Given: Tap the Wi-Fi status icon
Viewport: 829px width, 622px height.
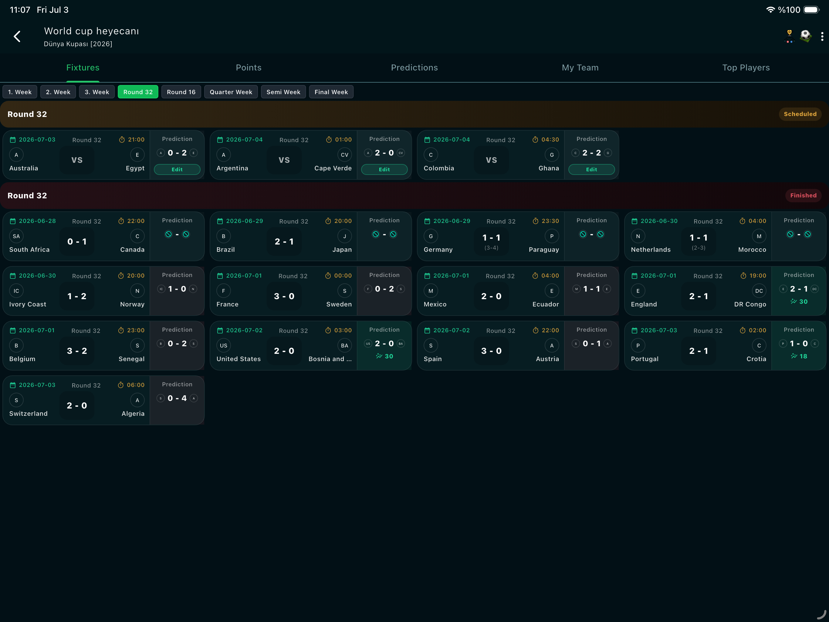Looking at the screenshot, I should pos(770,10).
